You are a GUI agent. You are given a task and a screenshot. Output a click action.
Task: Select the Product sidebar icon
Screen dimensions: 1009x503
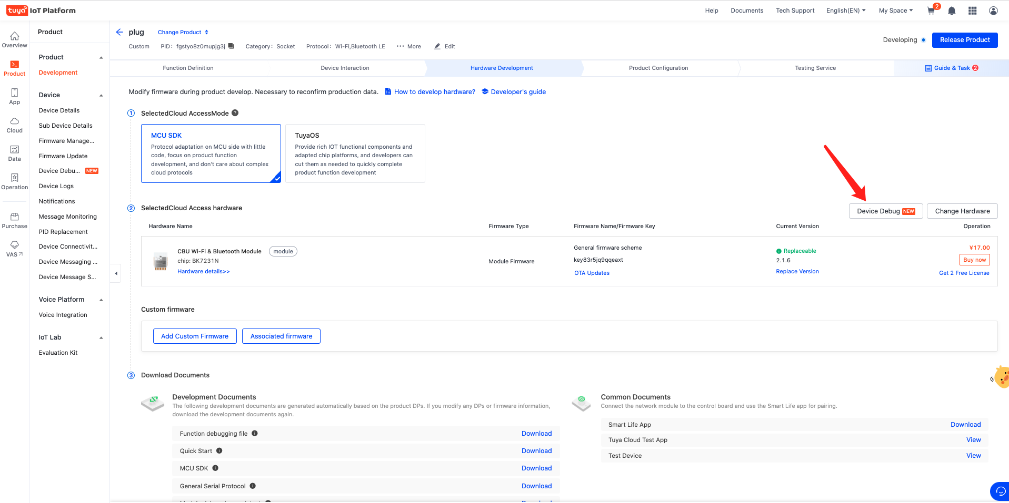pos(15,68)
